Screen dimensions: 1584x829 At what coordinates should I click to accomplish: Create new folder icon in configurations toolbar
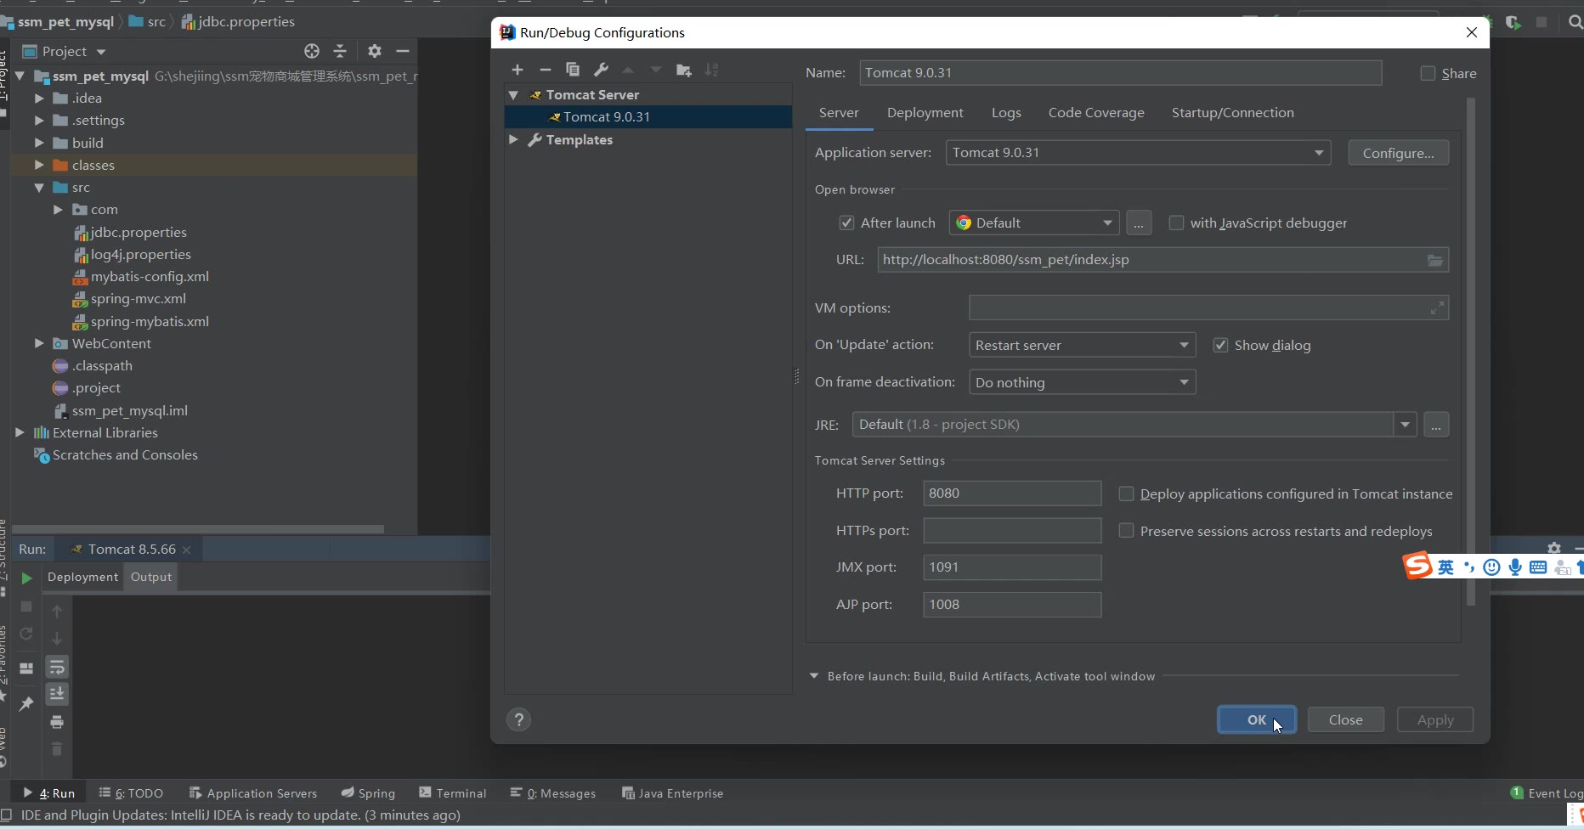click(683, 70)
